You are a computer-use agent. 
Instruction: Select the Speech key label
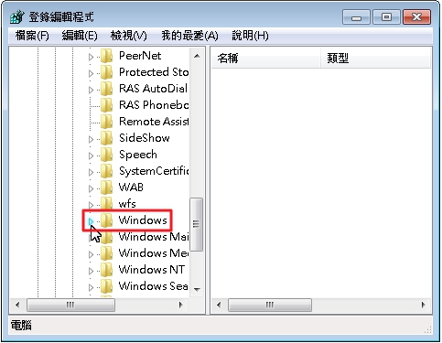[x=138, y=155]
